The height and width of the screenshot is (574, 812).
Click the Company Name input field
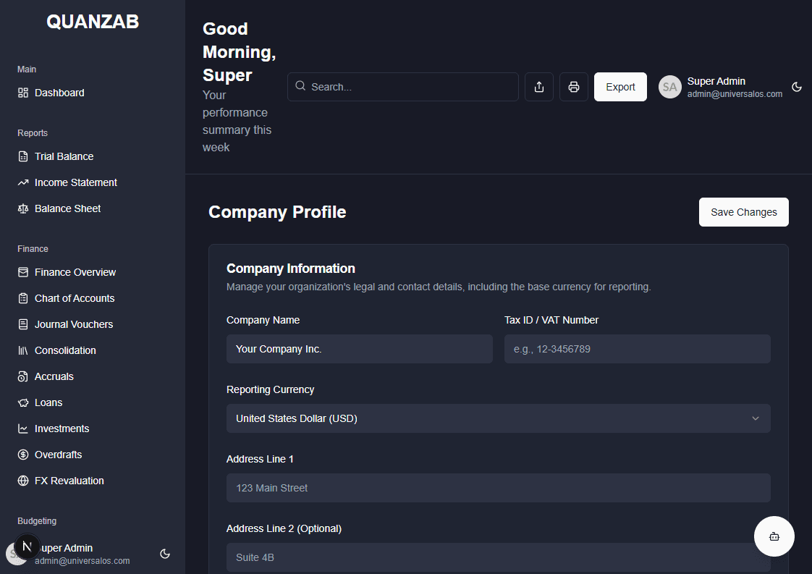pyautogui.click(x=360, y=349)
